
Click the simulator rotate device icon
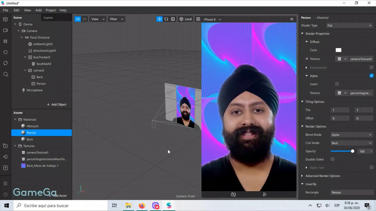264,194
